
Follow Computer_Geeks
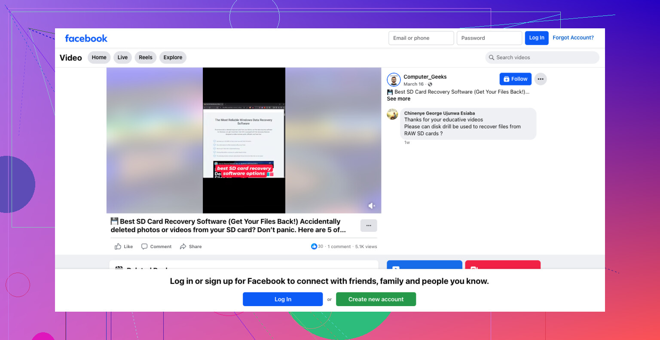click(x=516, y=79)
